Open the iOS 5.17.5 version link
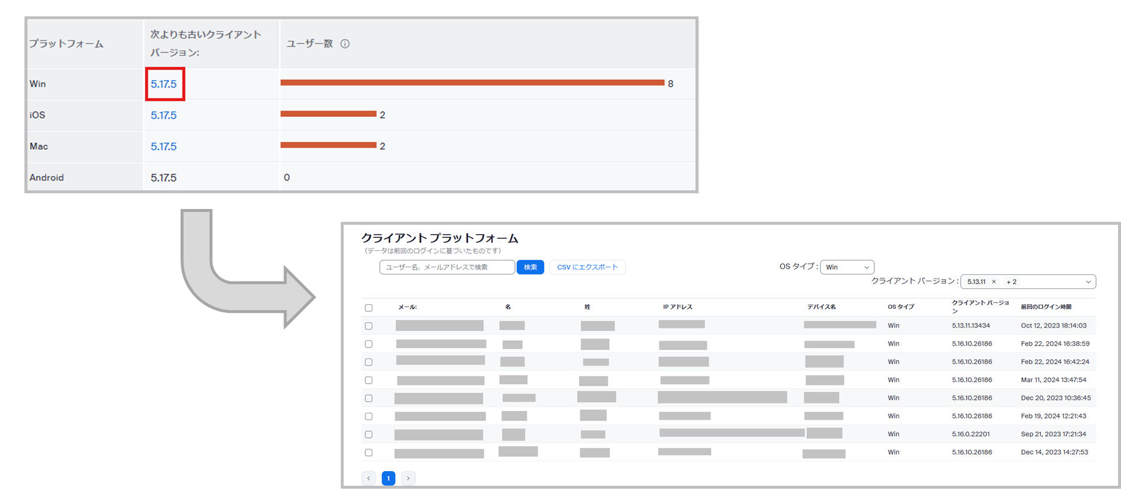This screenshot has height=491, width=1121. pyautogui.click(x=164, y=115)
